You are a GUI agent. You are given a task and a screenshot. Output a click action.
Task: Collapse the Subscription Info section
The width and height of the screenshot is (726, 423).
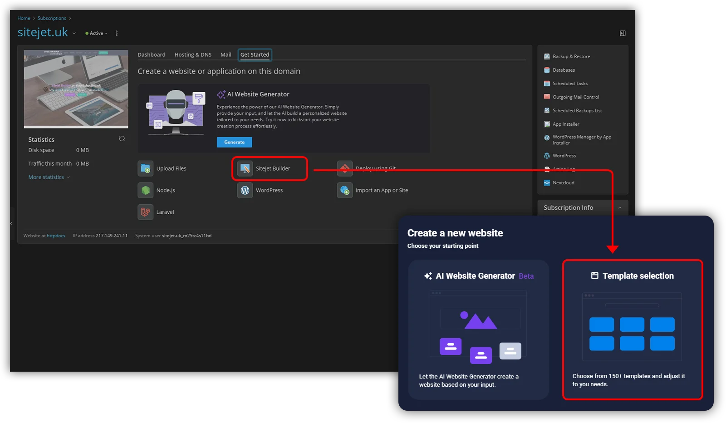click(x=620, y=208)
